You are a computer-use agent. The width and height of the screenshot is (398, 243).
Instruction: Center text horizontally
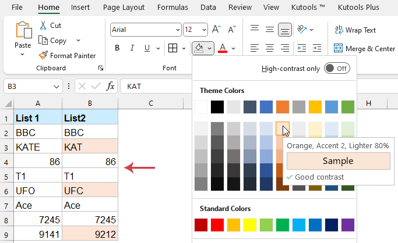click(270, 48)
